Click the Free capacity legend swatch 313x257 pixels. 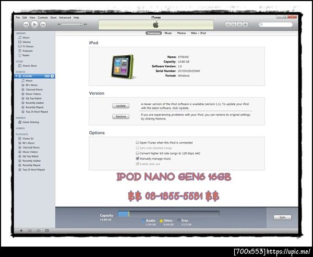point(179,221)
